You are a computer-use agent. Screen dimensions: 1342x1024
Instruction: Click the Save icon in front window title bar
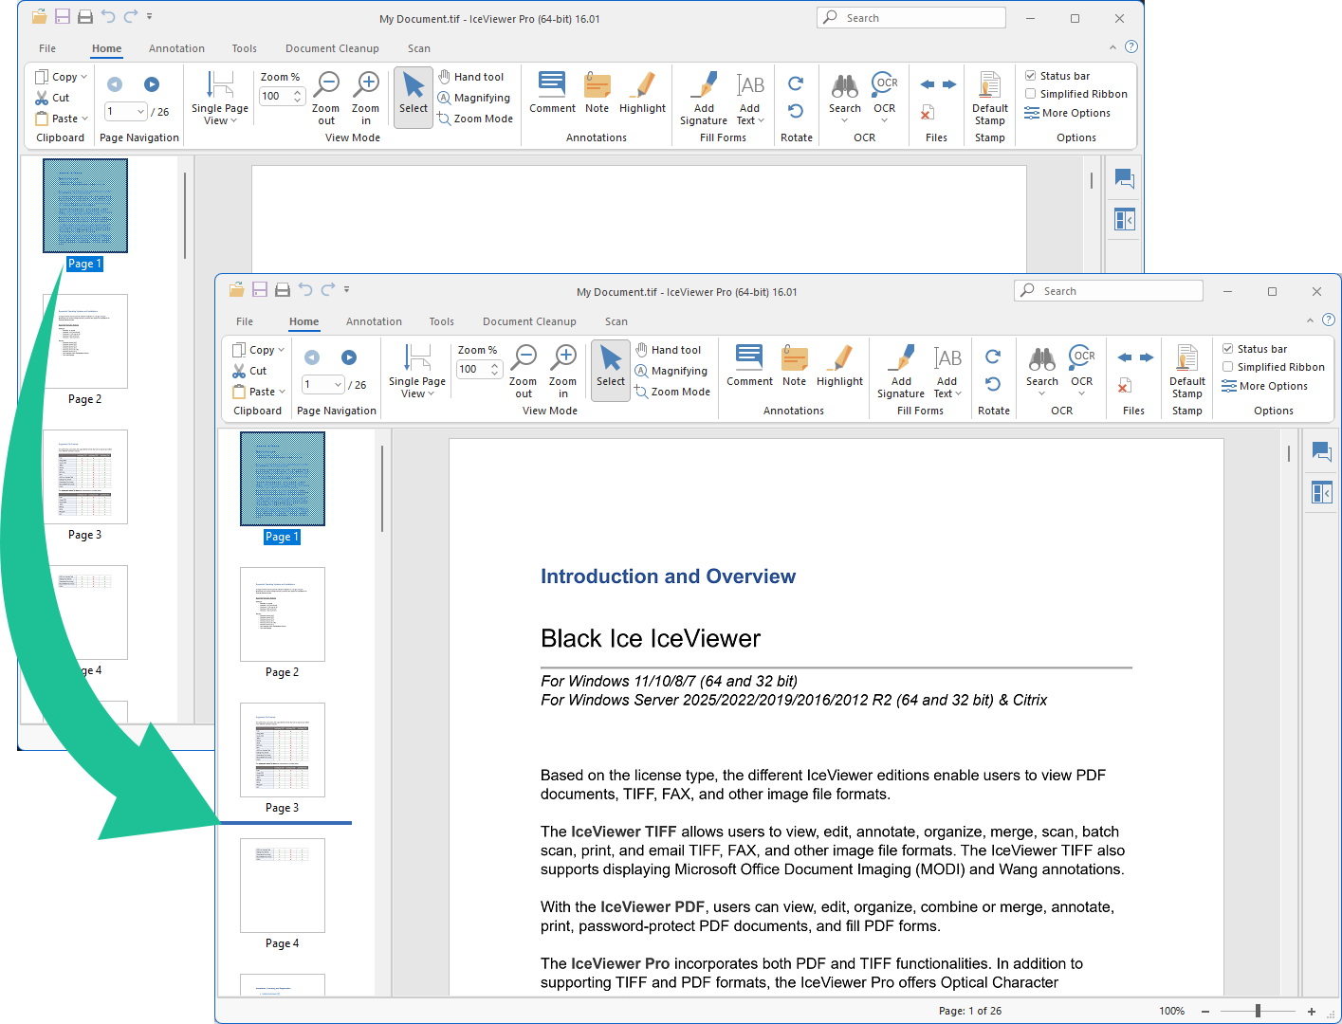point(260,290)
